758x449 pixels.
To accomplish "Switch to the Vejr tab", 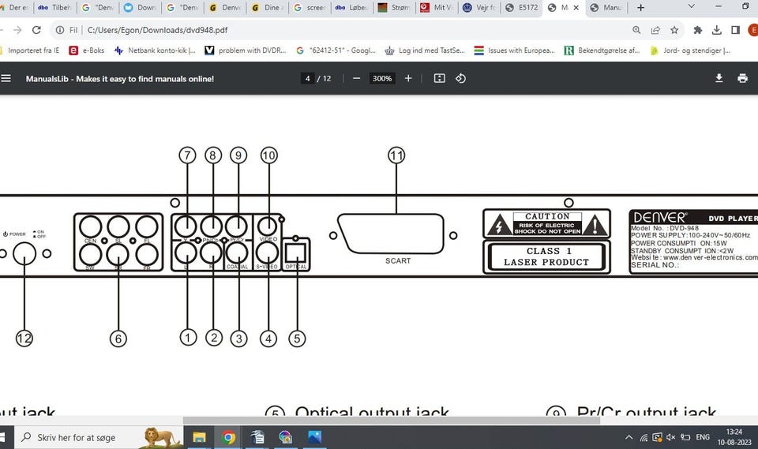I will (479, 8).
